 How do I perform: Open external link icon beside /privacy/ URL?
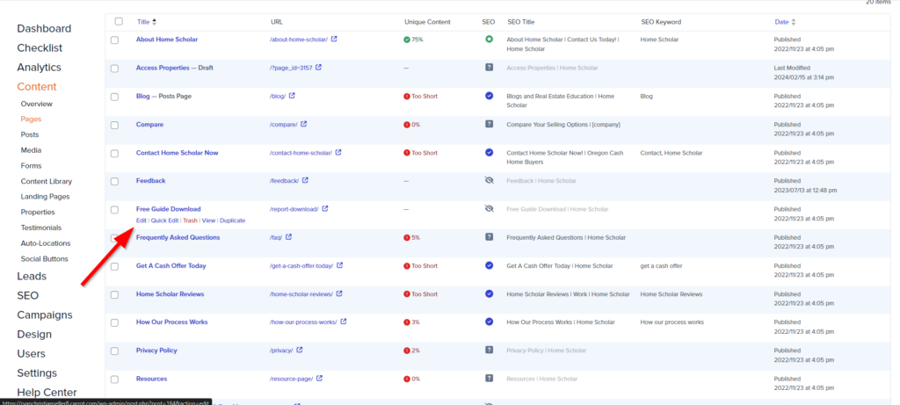[300, 350]
